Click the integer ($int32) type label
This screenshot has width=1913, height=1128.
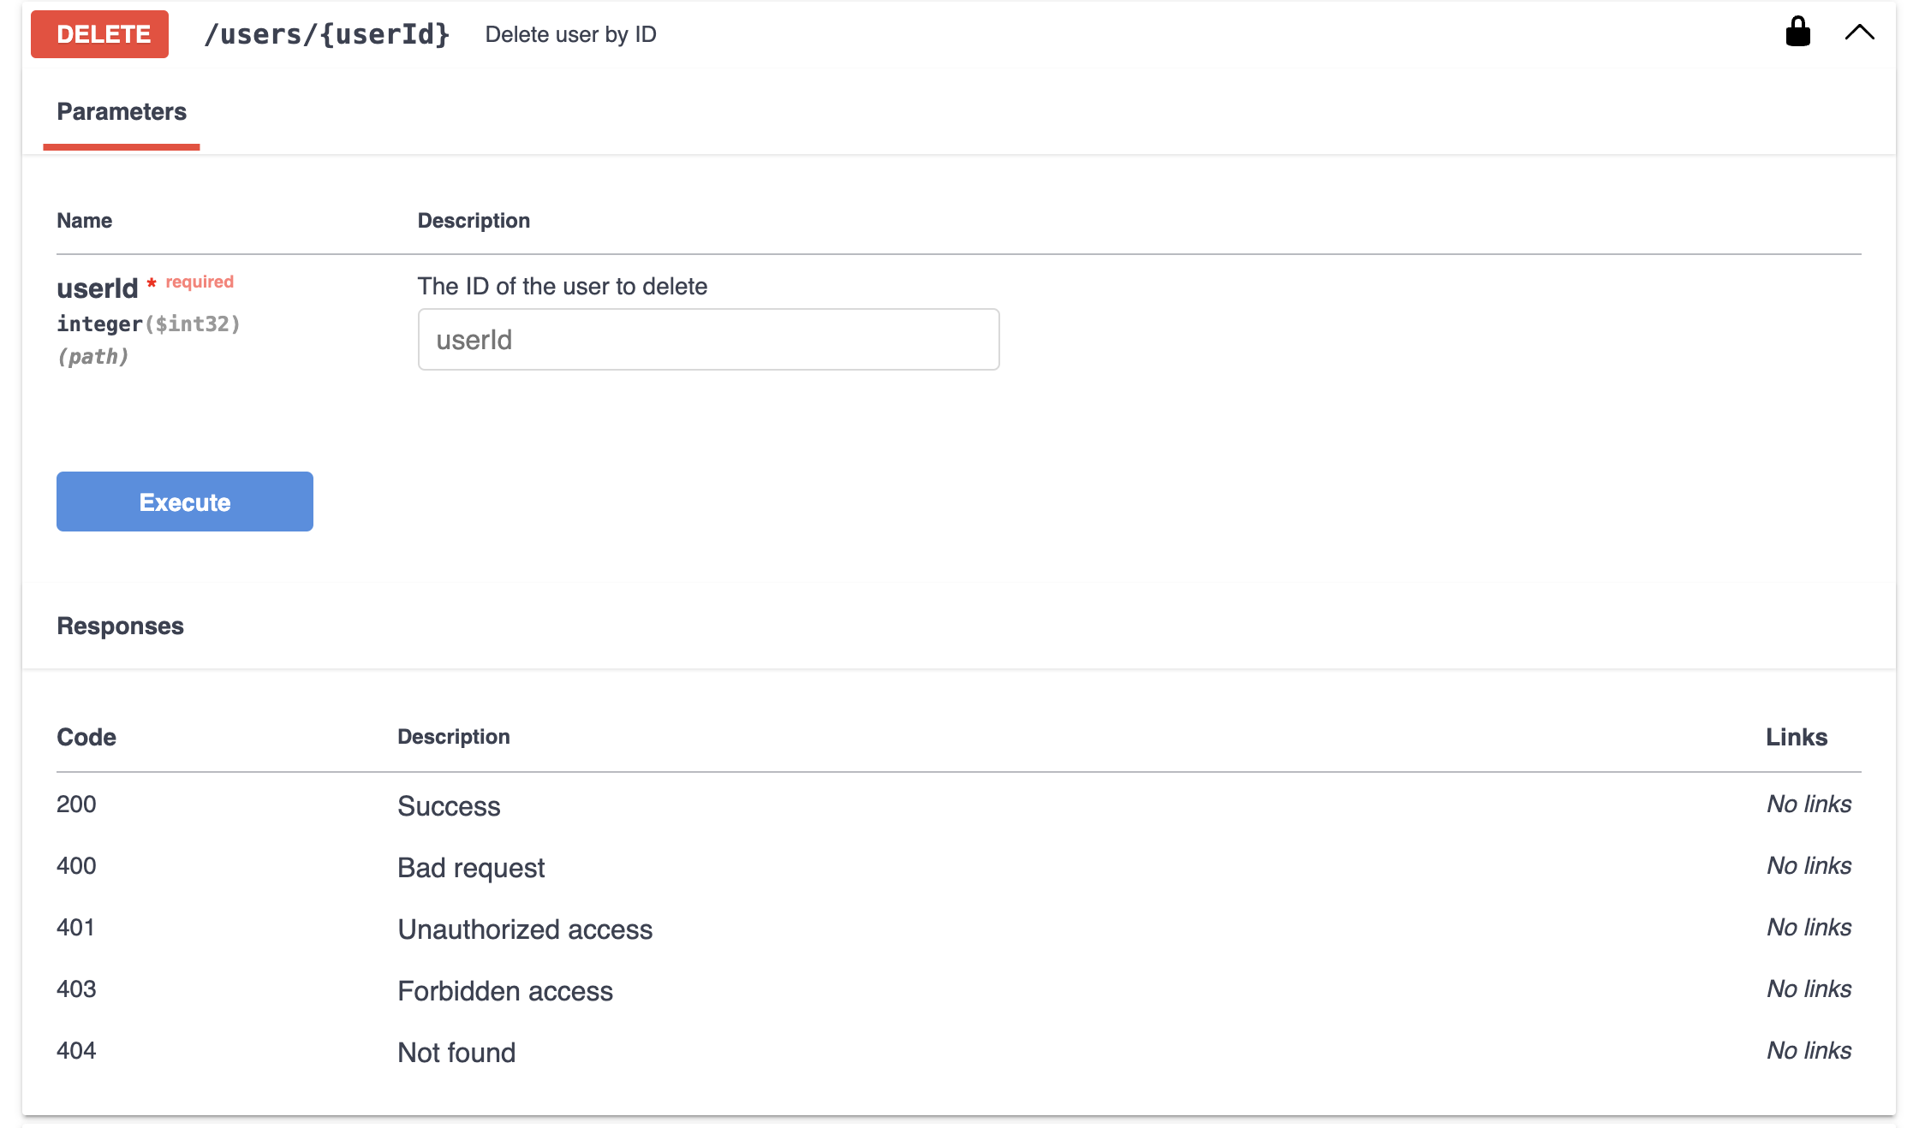click(x=147, y=324)
